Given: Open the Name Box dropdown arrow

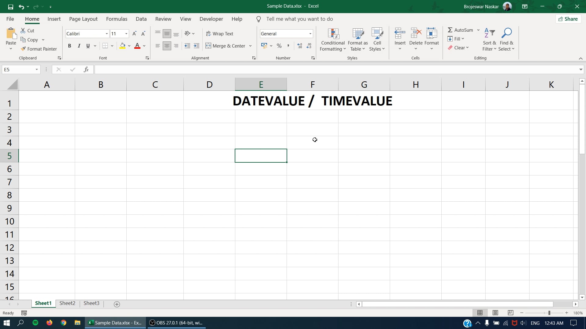Looking at the screenshot, I should [x=37, y=69].
